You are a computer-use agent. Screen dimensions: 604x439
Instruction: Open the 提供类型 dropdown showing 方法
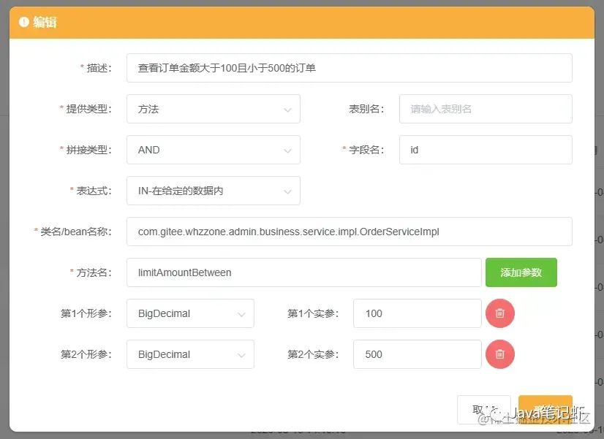pos(213,109)
